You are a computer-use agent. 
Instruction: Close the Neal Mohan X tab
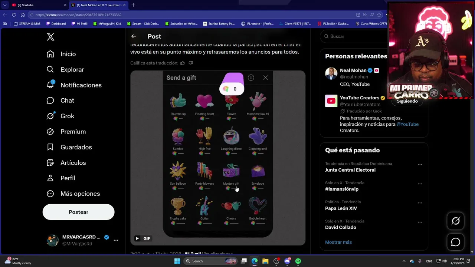[x=124, y=5]
